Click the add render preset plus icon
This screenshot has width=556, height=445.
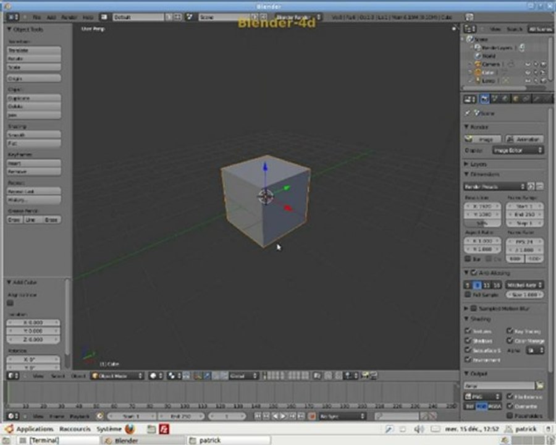531,186
